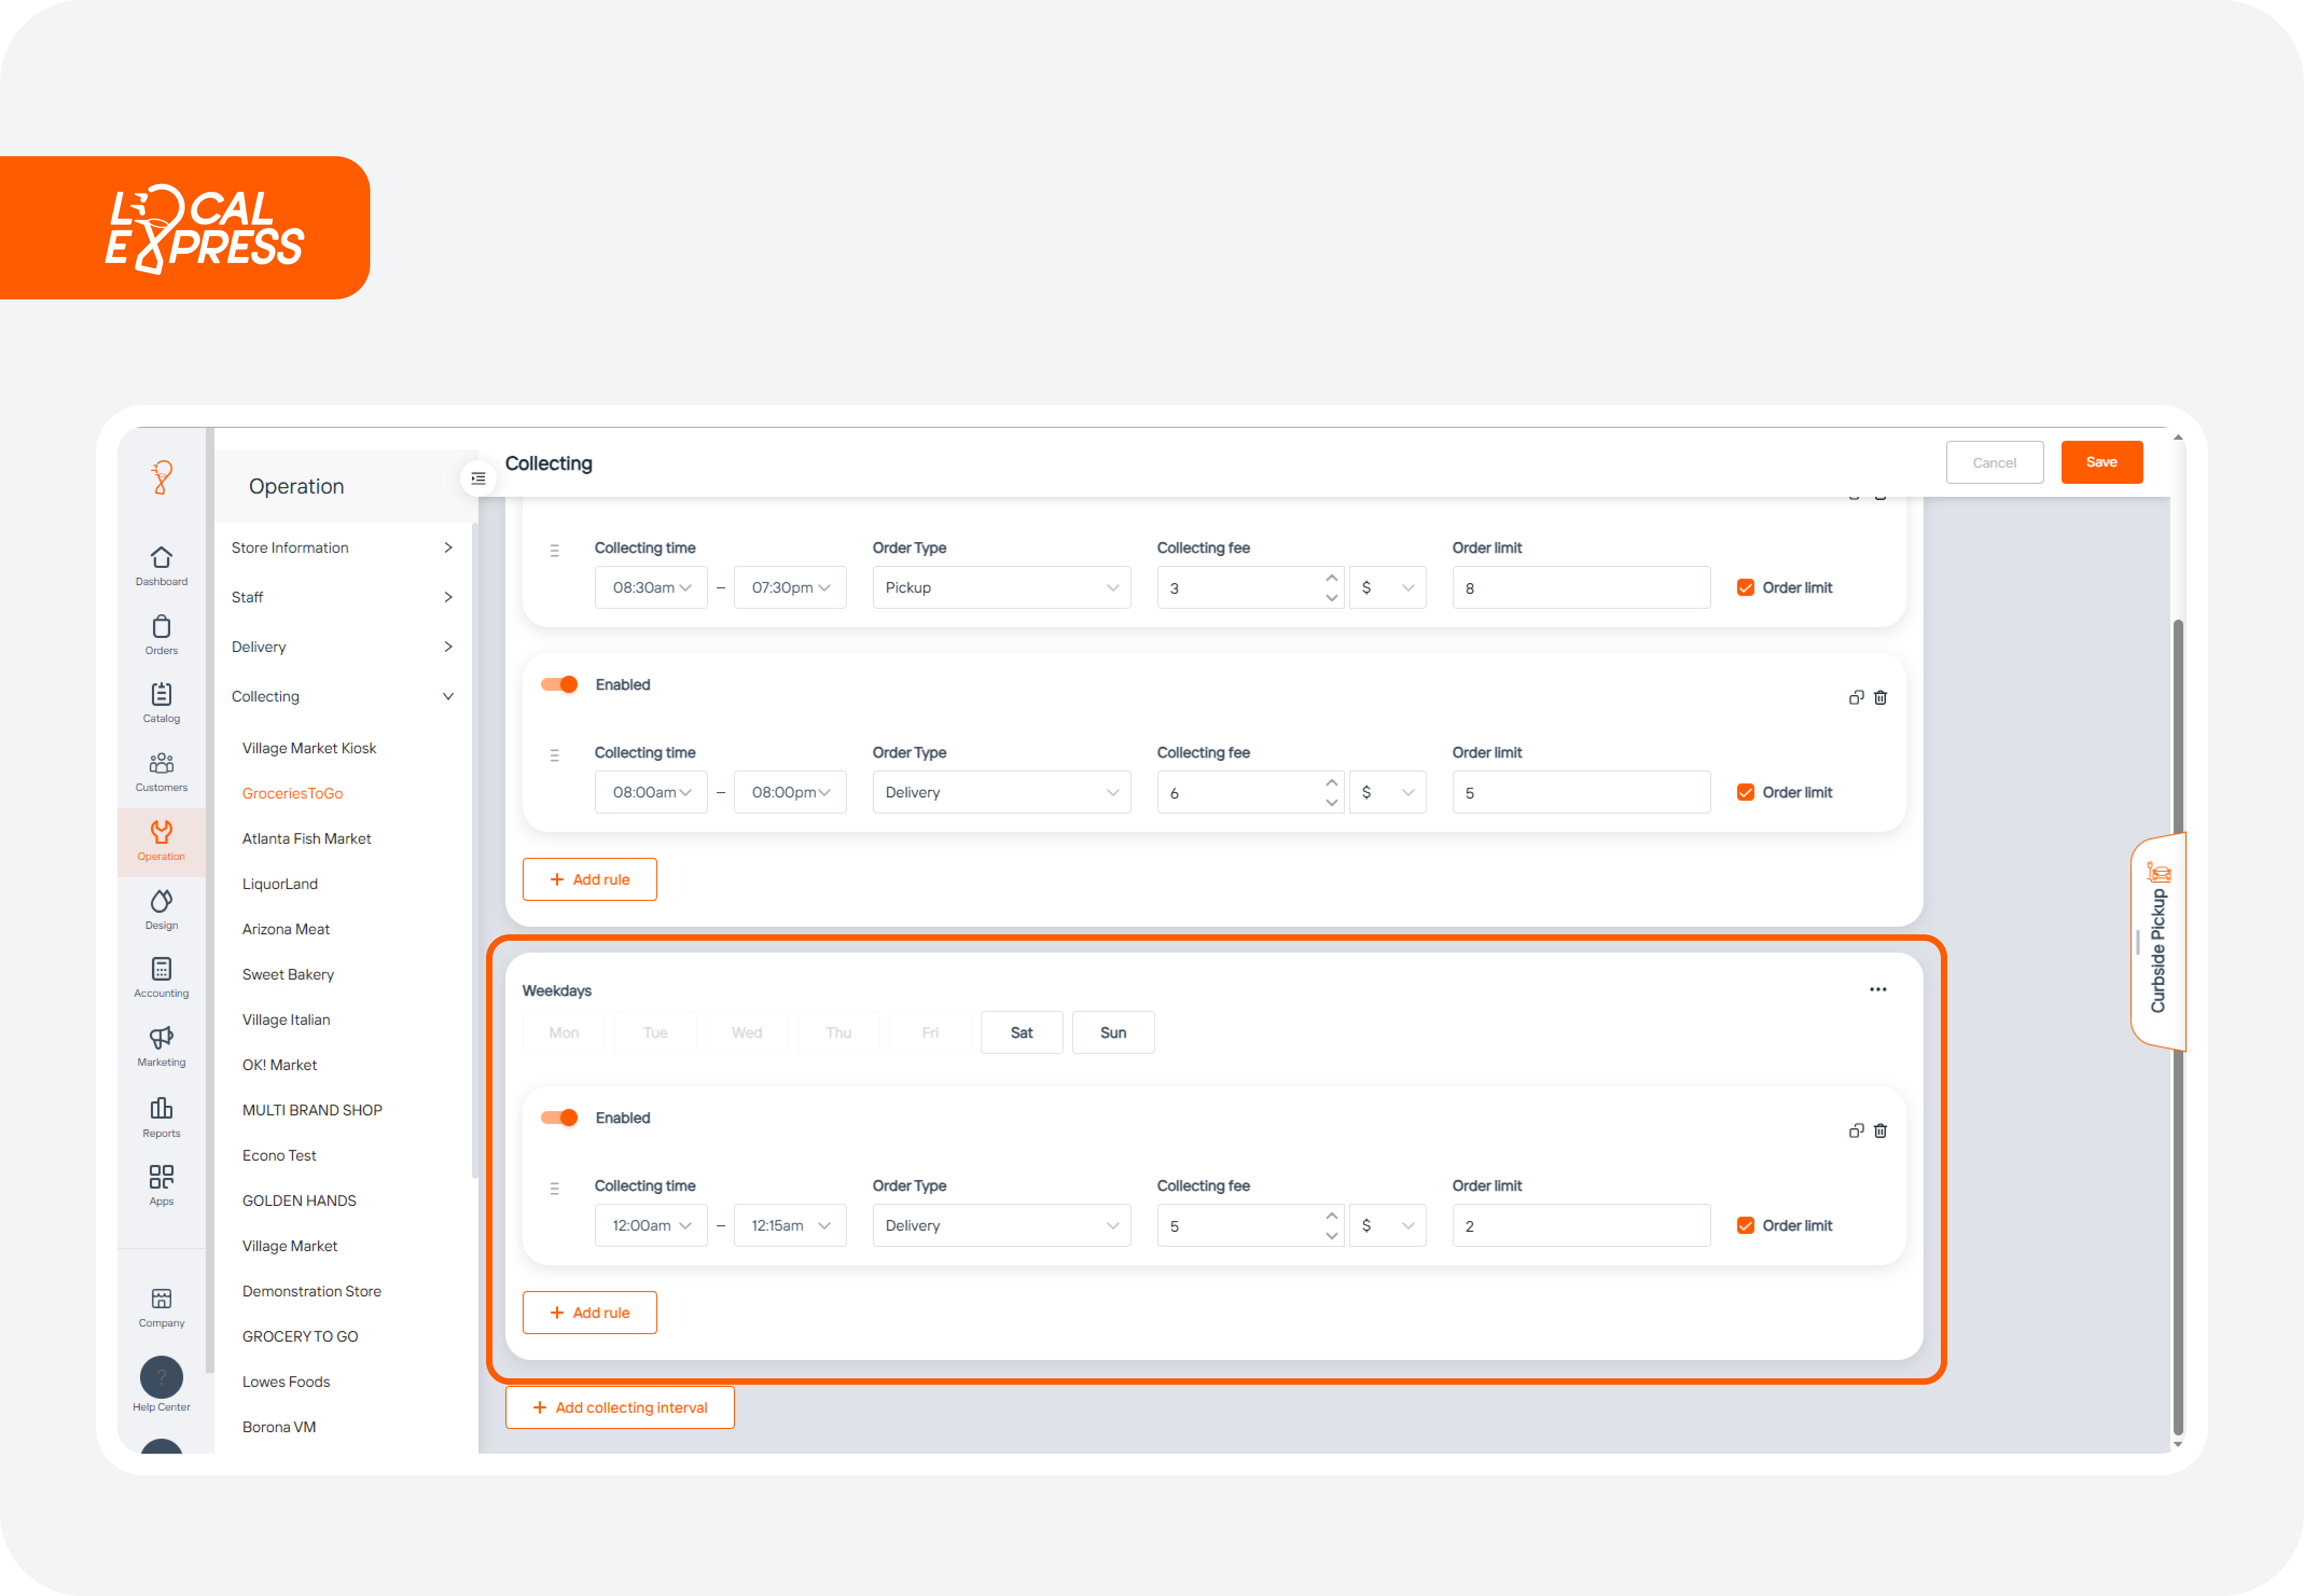Image resolution: width=2304 pixels, height=1596 pixels.
Task: Duplicate the 08:00am Delivery rule
Action: pos(1856,697)
